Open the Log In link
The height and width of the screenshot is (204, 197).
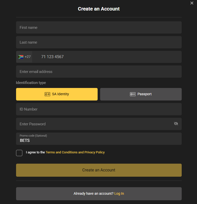119,194
